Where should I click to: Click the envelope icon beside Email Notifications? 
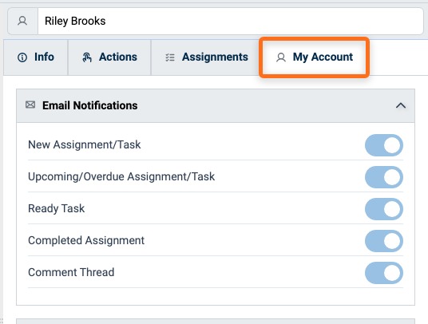30,105
